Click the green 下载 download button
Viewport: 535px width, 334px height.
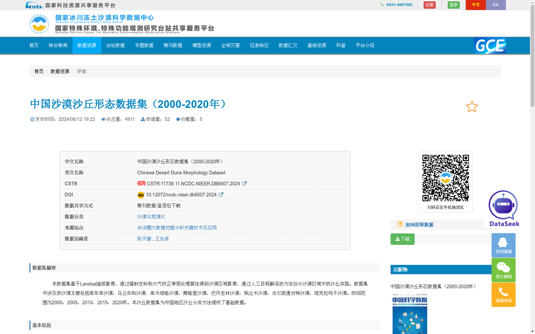403,239
